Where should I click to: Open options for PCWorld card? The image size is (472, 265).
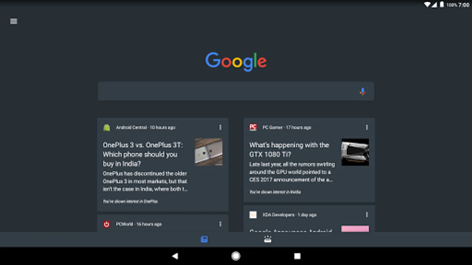click(x=220, y=224)
